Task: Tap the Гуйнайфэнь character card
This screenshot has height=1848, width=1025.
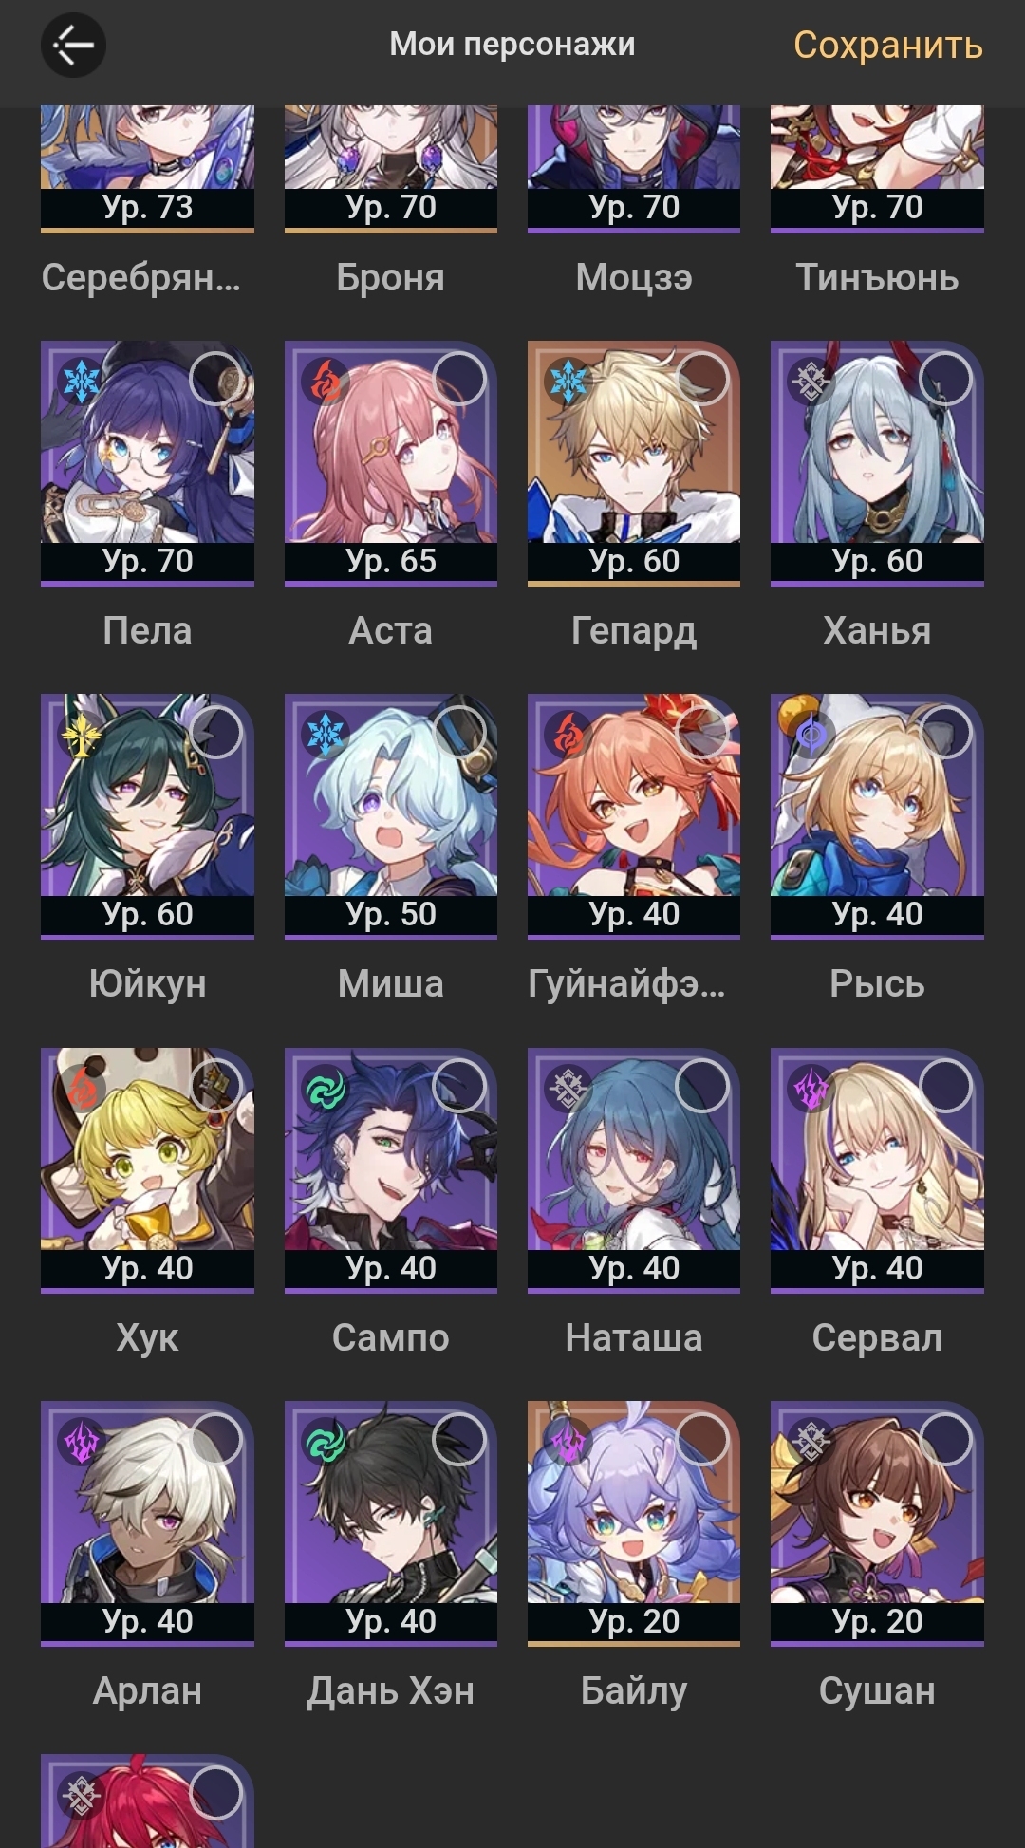Action: coord(634,816)
